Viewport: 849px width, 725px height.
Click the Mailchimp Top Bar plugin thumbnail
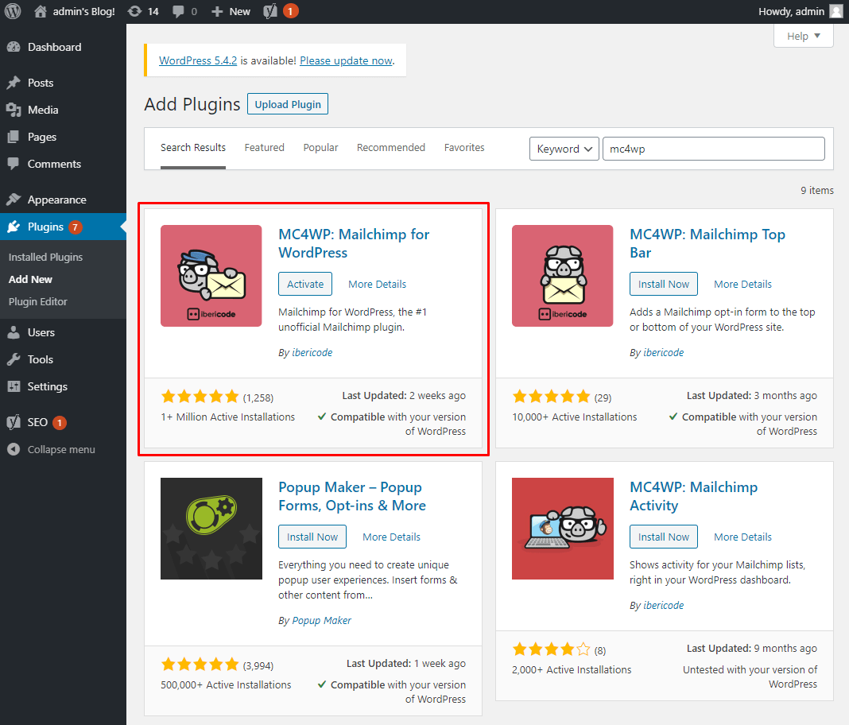pos(563,276)
